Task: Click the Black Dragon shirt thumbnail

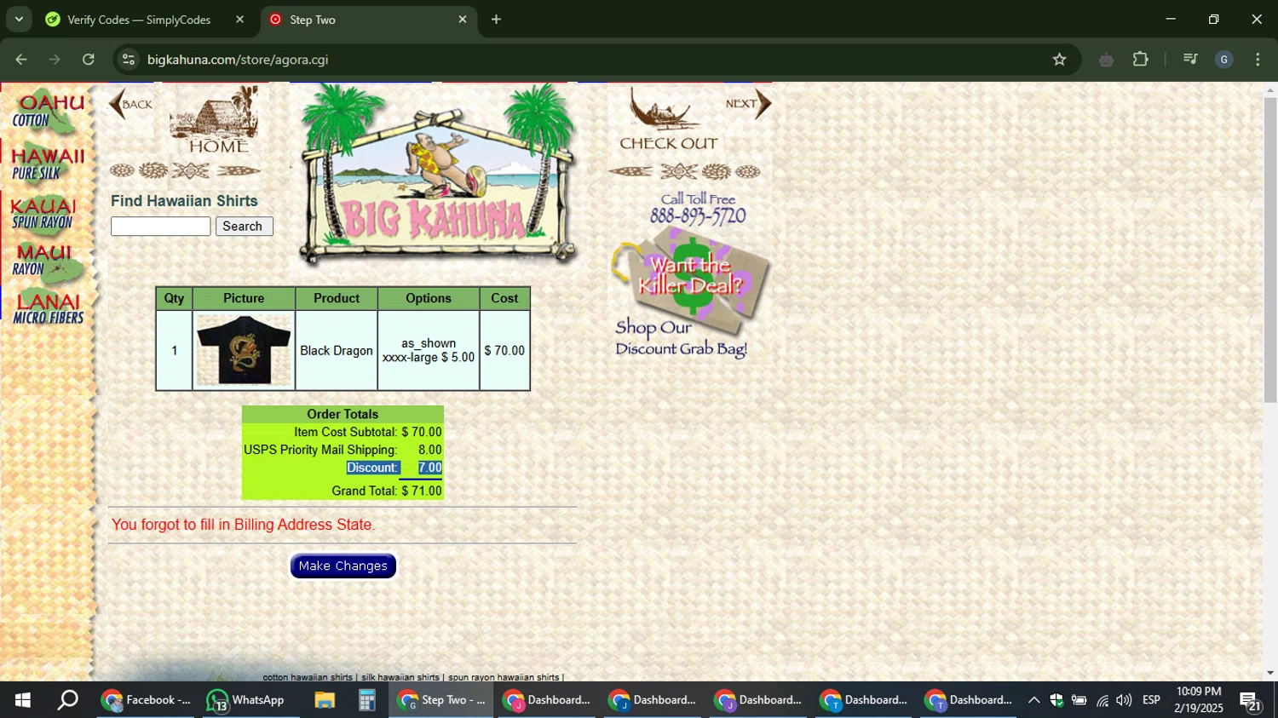Action: tap(244, 350)
